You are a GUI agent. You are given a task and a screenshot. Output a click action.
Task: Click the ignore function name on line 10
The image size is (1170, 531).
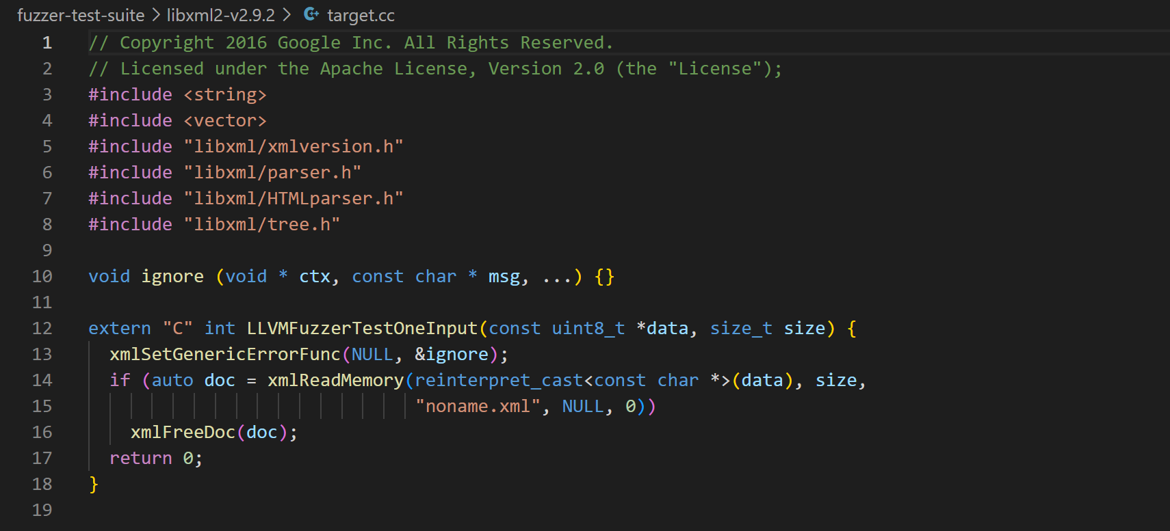172,277
